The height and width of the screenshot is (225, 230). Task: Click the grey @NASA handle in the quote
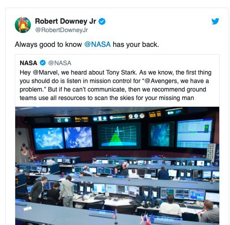point(60,63)
